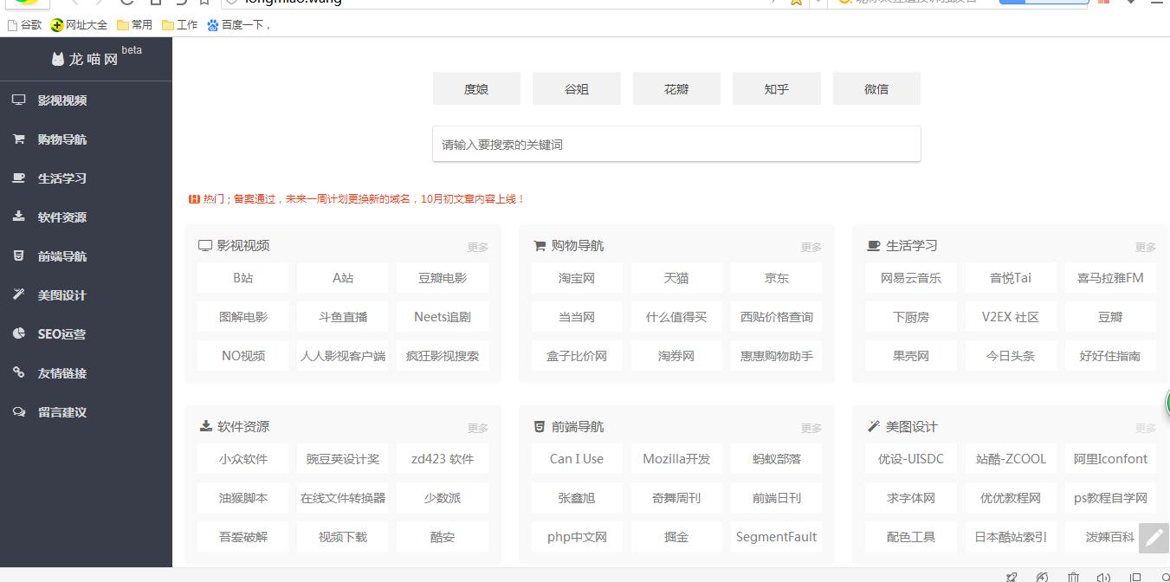
Task: Open the B站 link in 影视视频
Action: (242, 277)
